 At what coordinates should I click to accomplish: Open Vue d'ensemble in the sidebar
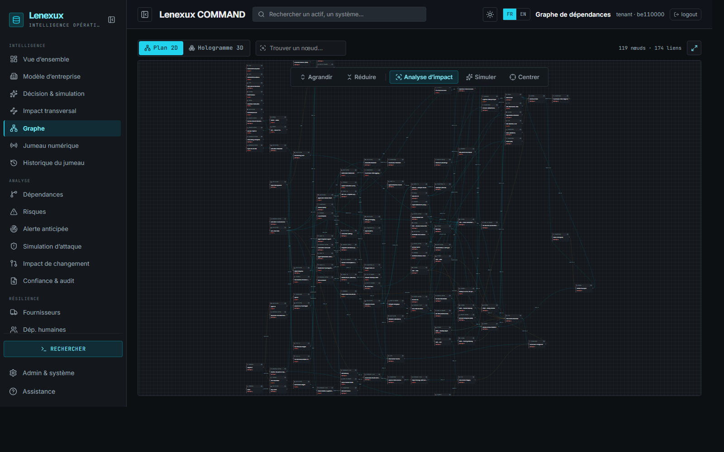pyautogui.click(x=62, y=59)
